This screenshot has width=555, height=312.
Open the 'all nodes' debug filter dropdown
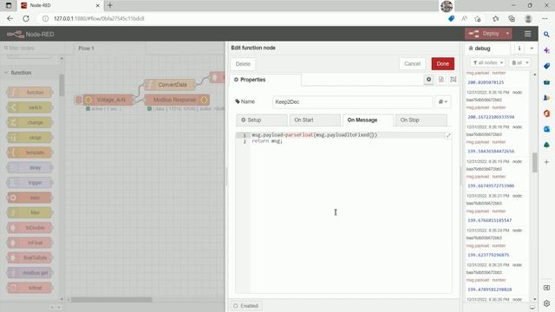(x=487, y=62)
